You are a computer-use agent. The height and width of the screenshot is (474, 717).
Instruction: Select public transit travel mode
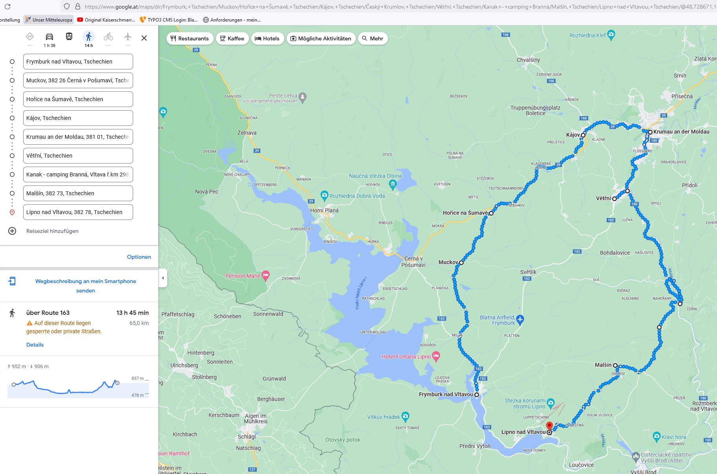click(69, 37)
